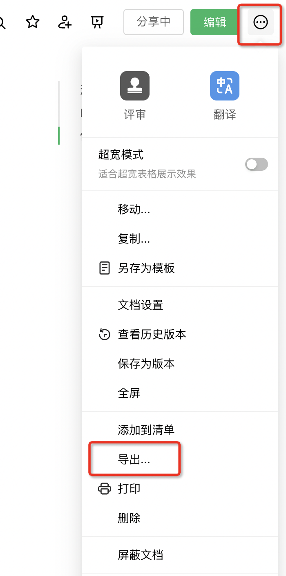Image resolution: width=286 pixels, height=576 pixels.
Task: Choose 添加到清单 menu entry
Action: [x=146, y=430]
